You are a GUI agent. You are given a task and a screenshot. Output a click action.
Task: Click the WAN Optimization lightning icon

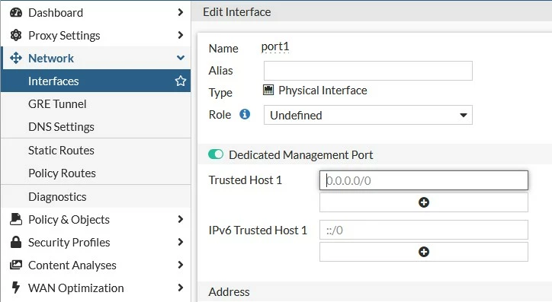pos(16,288)
